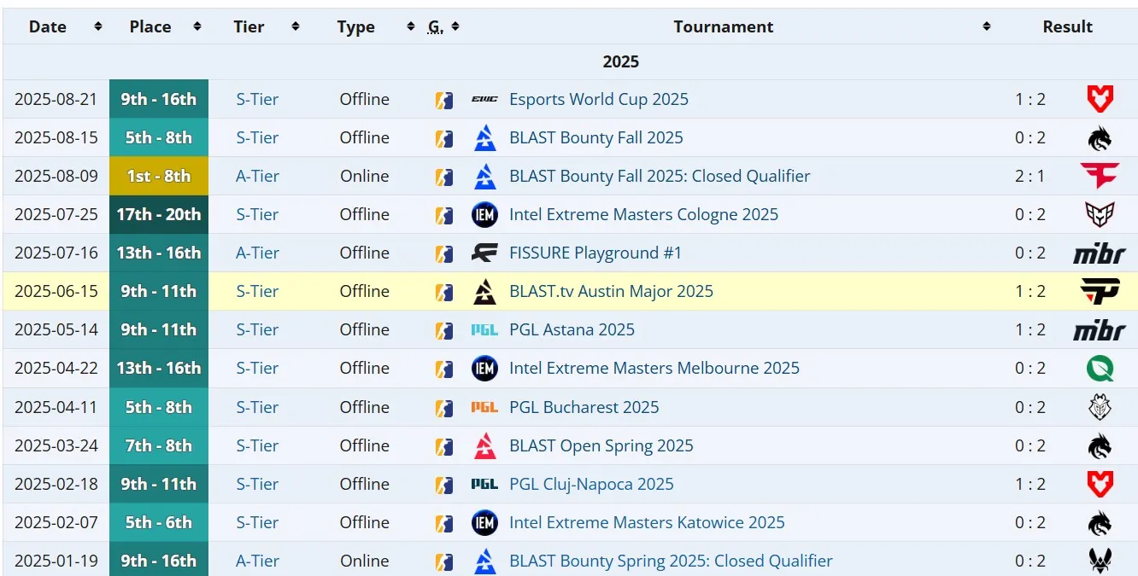The width and height of the screenshot is (1138, 576).
Task: Open Esports World Cup 2025 link
Action: tap(599, 99)
